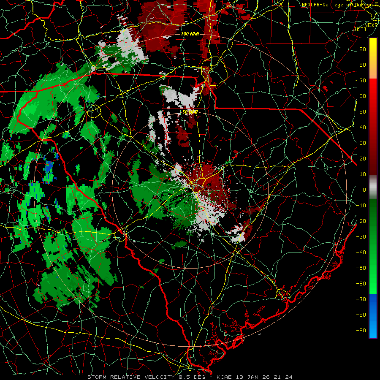Pick the light blue segment near -90
380x380 pixels.
click(x=373, y=331)
